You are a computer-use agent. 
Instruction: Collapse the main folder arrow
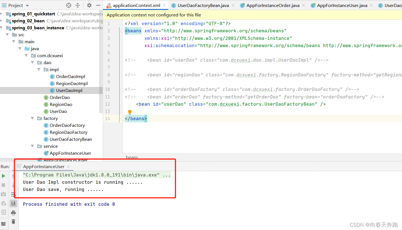pos(14,42)
